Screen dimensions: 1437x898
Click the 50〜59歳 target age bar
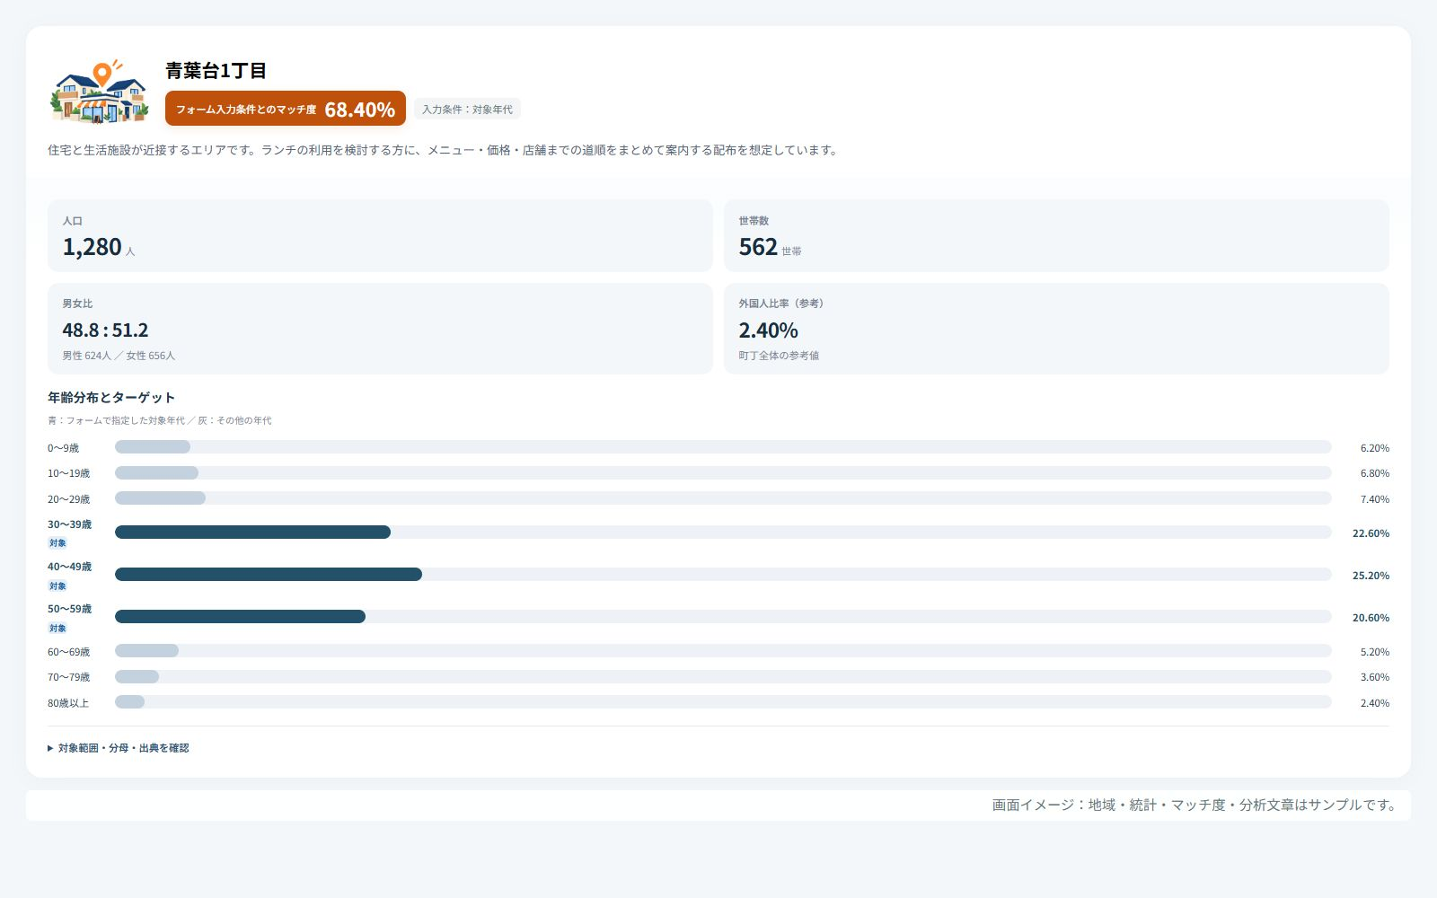tap(723, 617)
